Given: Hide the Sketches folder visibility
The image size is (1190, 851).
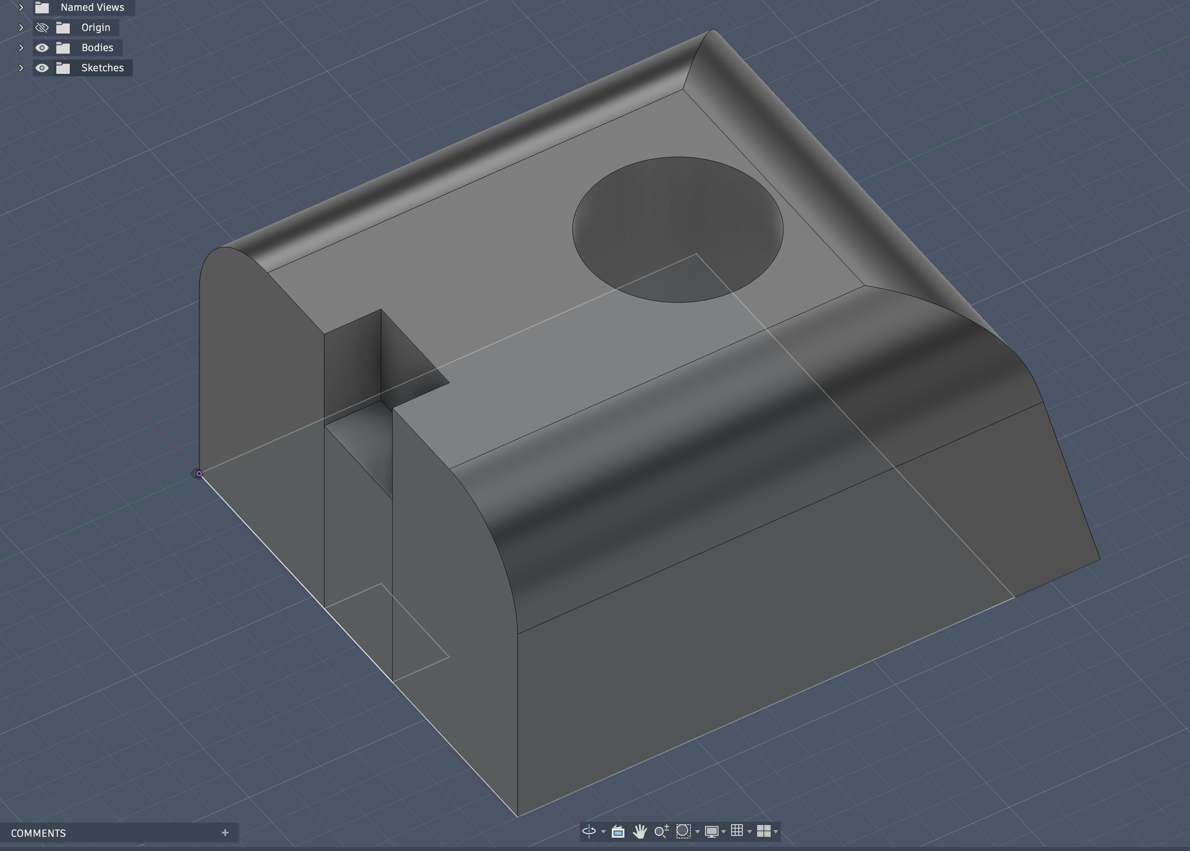Looking at the screenshot, I should (x=42, y=68).
